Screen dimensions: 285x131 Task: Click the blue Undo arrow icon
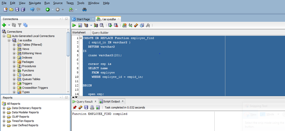coord(32,9)
